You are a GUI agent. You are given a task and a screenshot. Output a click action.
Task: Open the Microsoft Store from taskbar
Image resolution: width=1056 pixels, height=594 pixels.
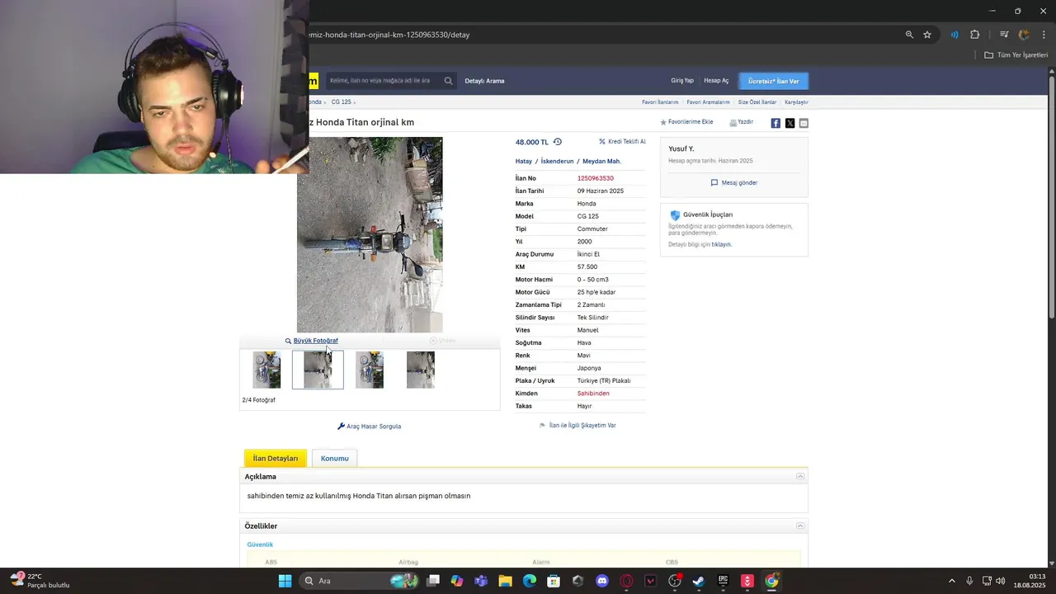pyautogui.click(x=554, y=581)
